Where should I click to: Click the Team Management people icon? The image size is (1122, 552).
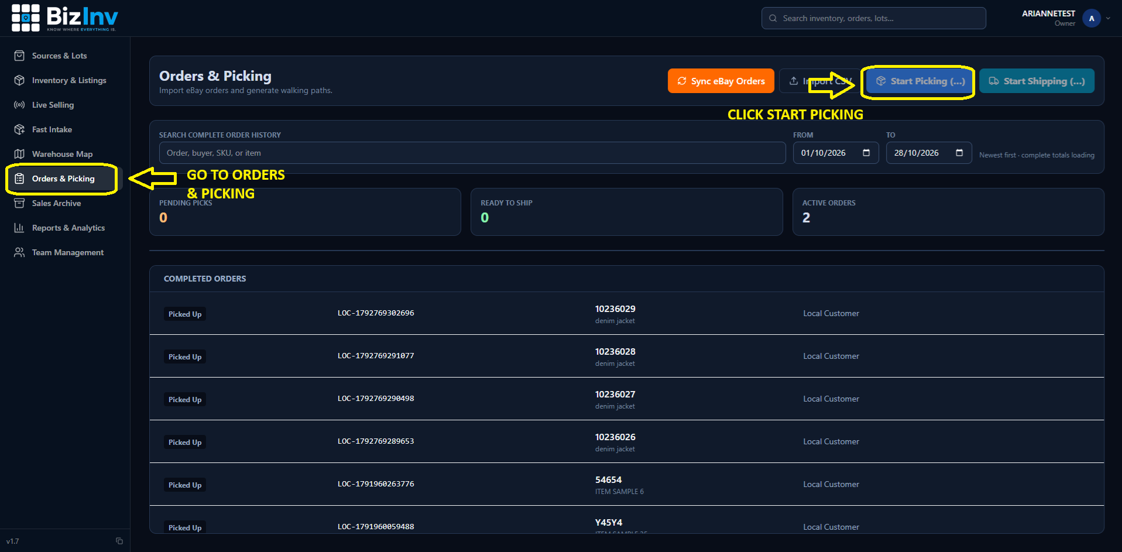pyautogui.click(x=19, y=252)
